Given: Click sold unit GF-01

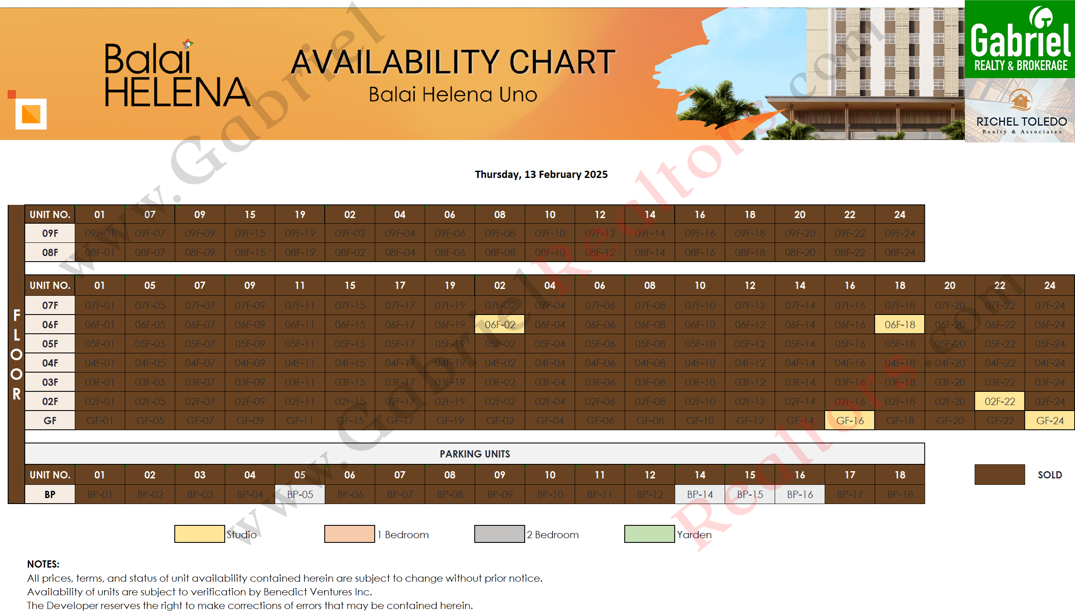Looking at the screenshot, I should click(100, 421).
